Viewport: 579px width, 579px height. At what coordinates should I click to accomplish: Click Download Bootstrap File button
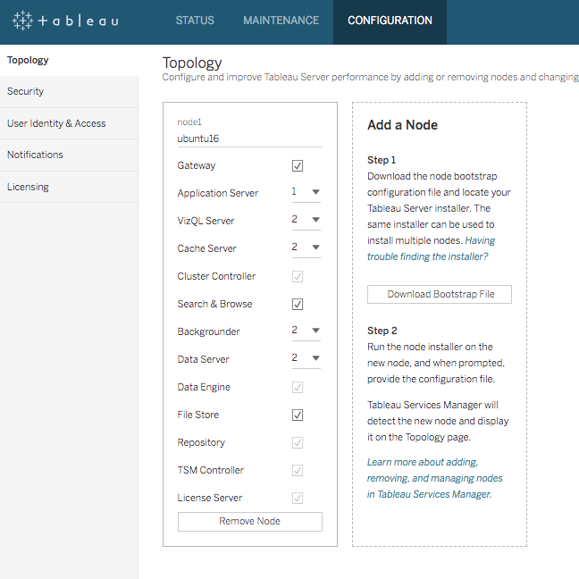440,294
